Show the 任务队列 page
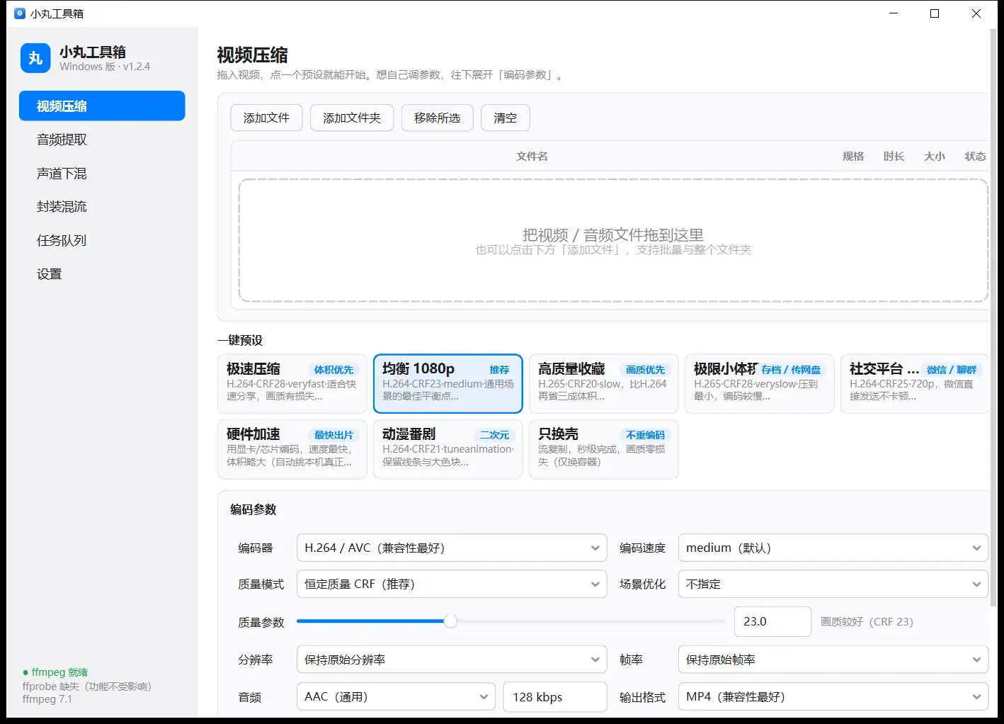Image resolution: width=1004 pixels, height=724 pixels. click(x=102, y=241)
